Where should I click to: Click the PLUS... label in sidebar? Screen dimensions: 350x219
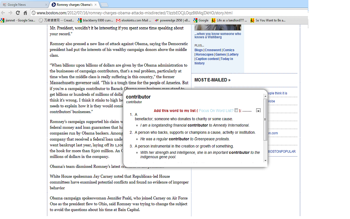click(199, 45)
